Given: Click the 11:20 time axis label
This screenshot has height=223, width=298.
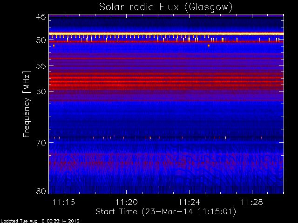Looking at the screenshot, I should [x=127, y=203].
